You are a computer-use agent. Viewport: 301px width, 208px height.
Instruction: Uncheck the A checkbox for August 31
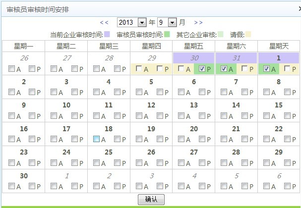[x=224, y=68]
